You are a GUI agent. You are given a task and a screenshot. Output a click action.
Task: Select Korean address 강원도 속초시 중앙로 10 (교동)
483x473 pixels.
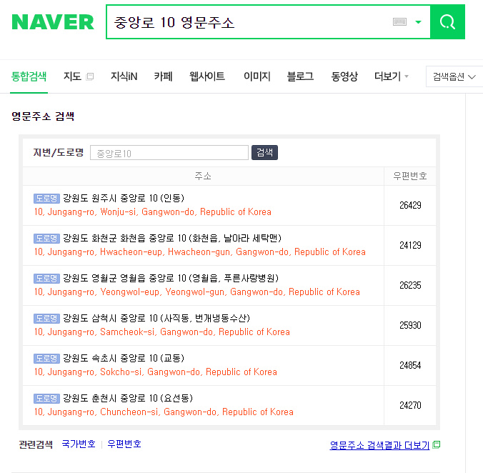(124, 358)
